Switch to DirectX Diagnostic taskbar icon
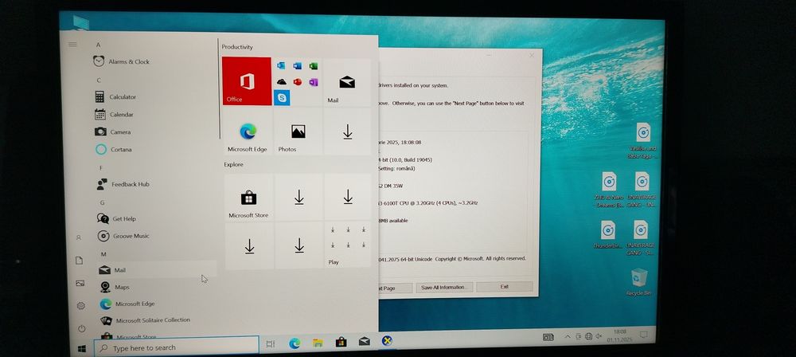 [388, 341]
